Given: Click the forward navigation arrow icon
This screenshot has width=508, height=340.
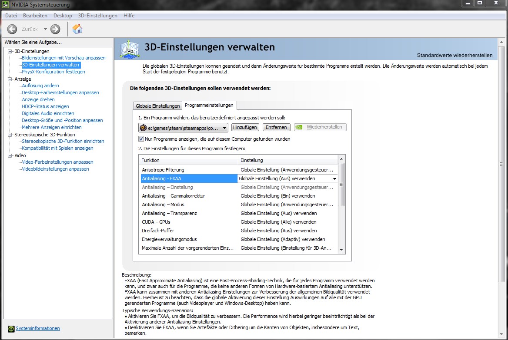Looking at the screenshot, I should pos(55,29).
